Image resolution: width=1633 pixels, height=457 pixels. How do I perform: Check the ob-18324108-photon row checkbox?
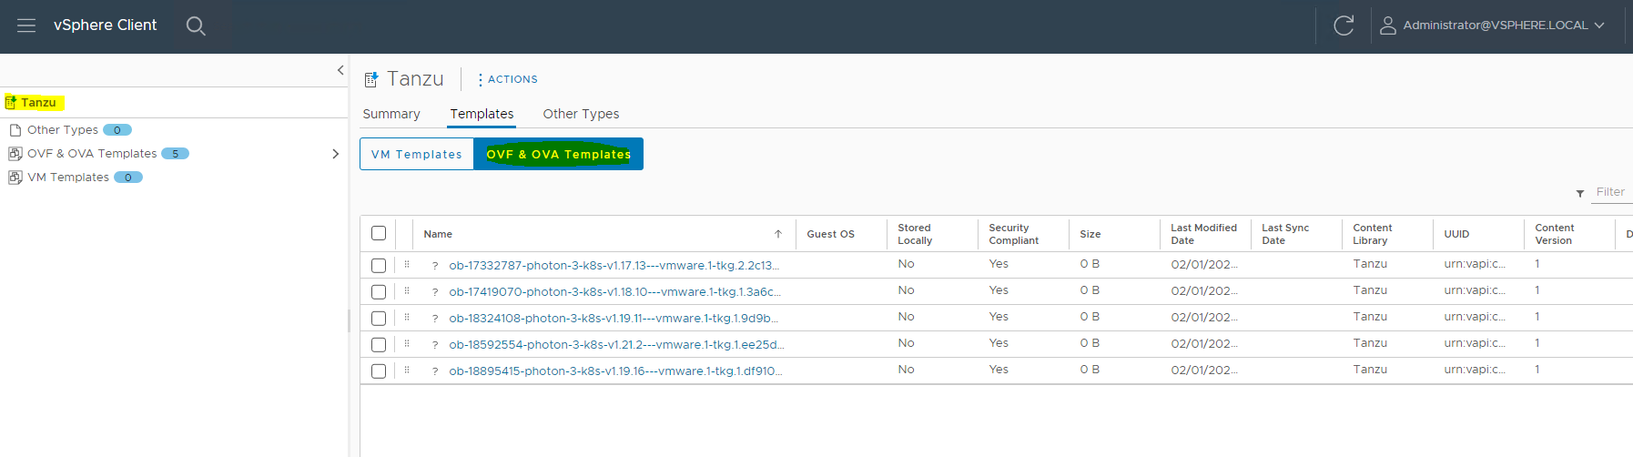(379, 318)
